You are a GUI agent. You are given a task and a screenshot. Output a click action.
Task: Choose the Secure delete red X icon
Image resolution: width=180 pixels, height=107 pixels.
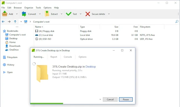tap(88, 14)
